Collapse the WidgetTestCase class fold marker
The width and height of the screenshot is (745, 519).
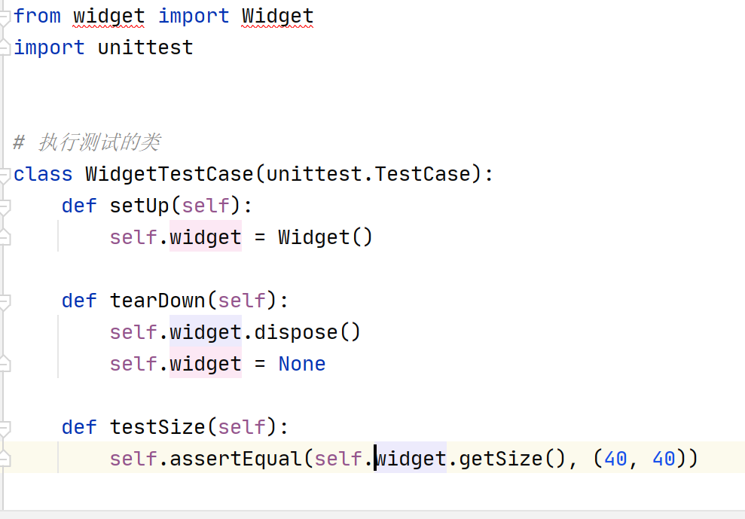4,174
